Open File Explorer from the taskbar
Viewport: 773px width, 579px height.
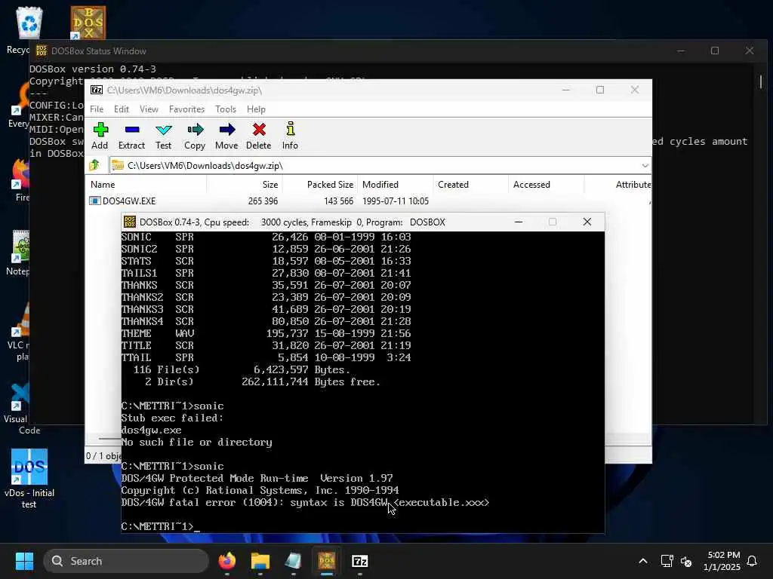tap(260, 561)
